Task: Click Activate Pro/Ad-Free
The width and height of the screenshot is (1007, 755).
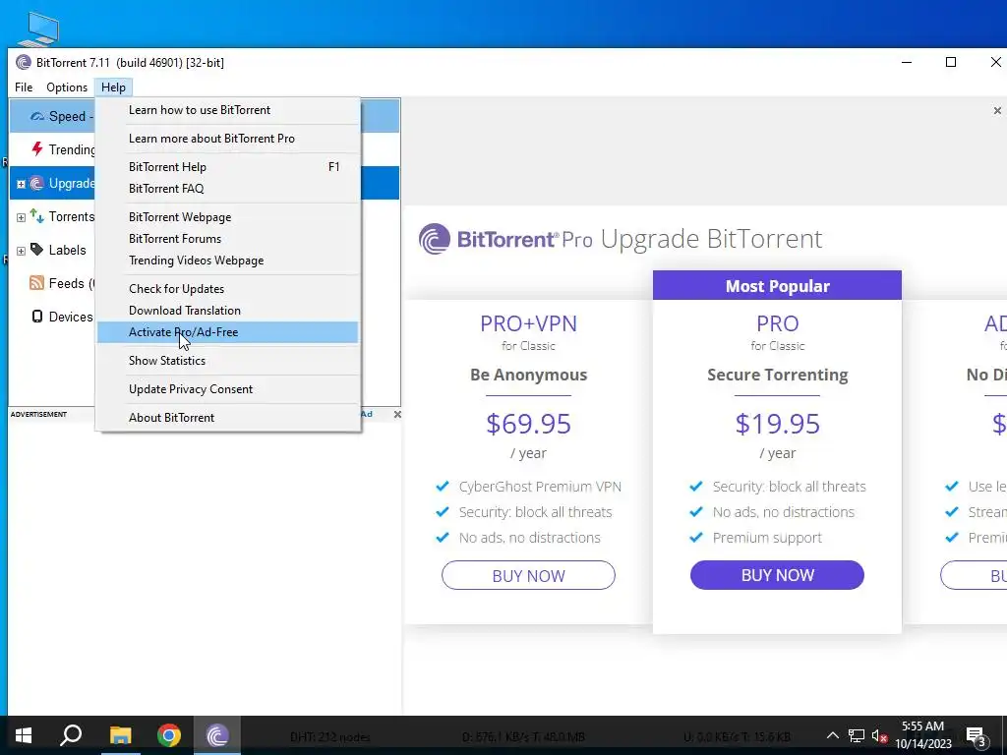Action: click(x=227, y=332)
